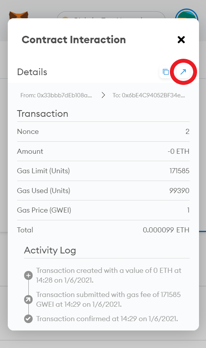Screen dimensions: 206x348
Task: Click the checkmark icon for transaction confirmed
Action: [x=28, y=319]
